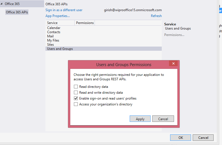
Task: Select the Users and Groups service row
Action: (x=103, y=49)
